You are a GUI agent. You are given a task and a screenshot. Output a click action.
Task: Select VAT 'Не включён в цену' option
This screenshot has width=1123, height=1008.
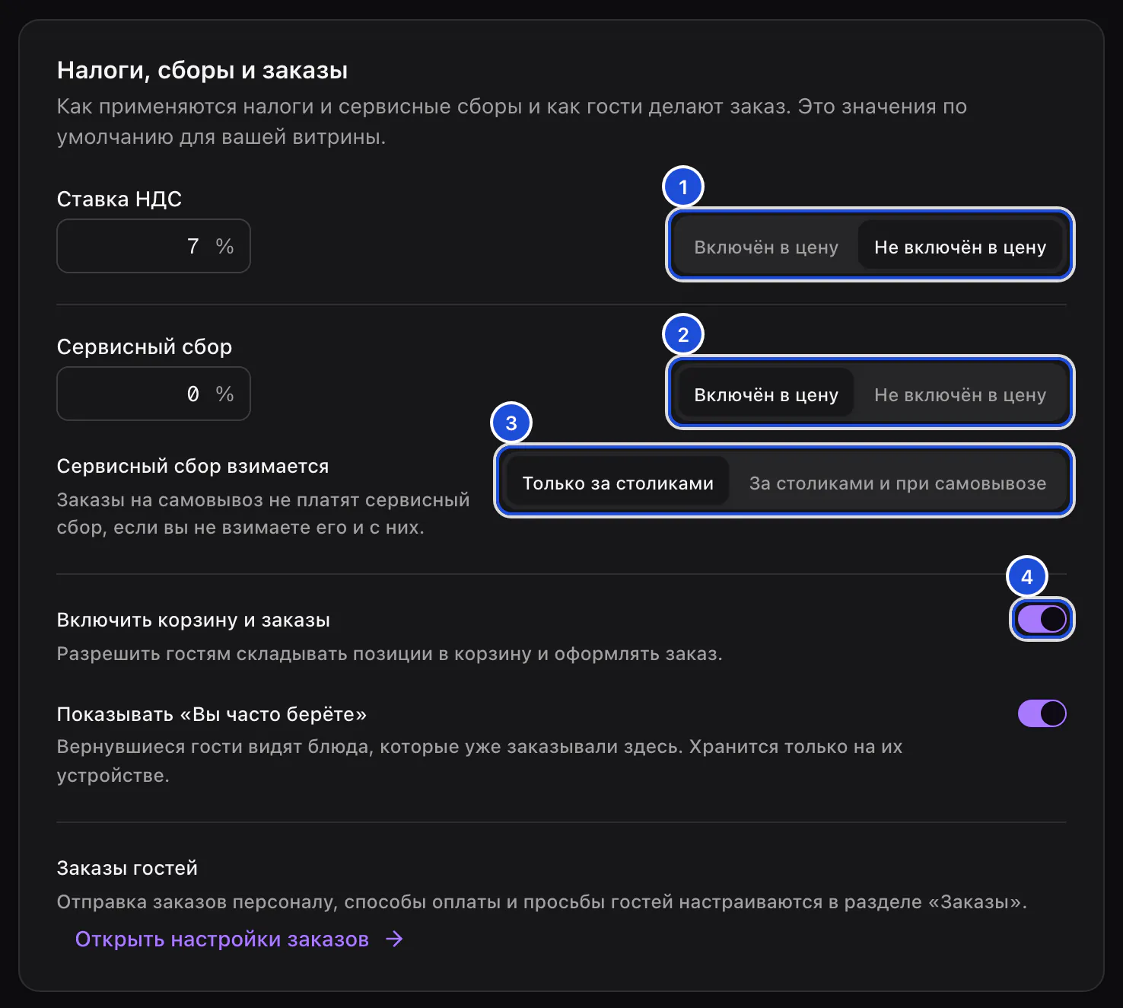960,247
